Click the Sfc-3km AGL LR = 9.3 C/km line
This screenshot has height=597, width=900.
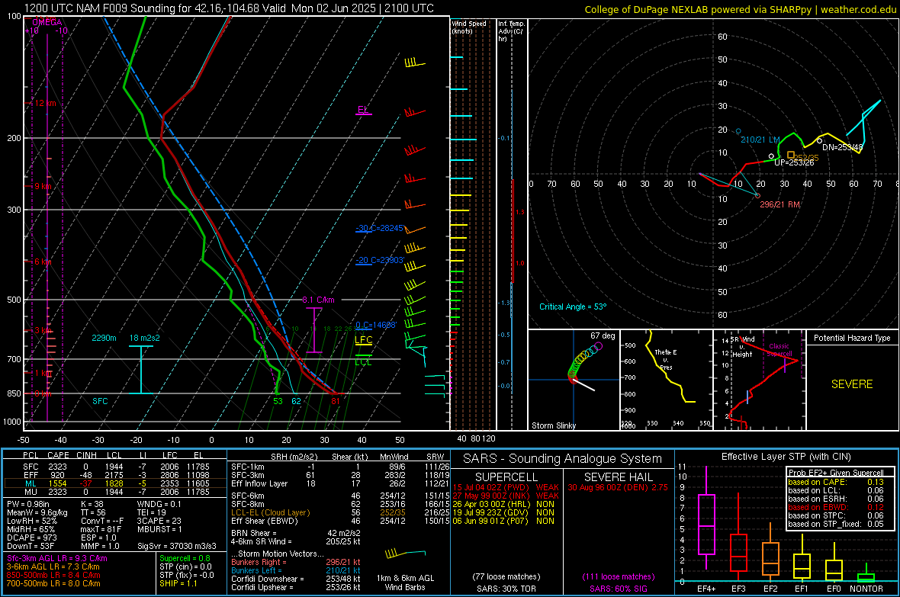point(57,558)
